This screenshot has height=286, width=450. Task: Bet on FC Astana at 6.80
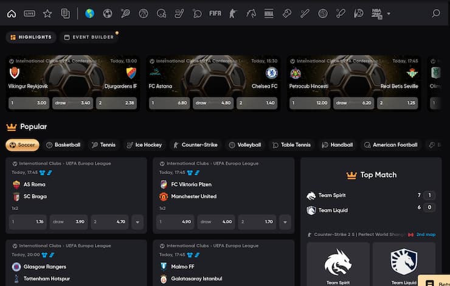(x=169, y=103)
